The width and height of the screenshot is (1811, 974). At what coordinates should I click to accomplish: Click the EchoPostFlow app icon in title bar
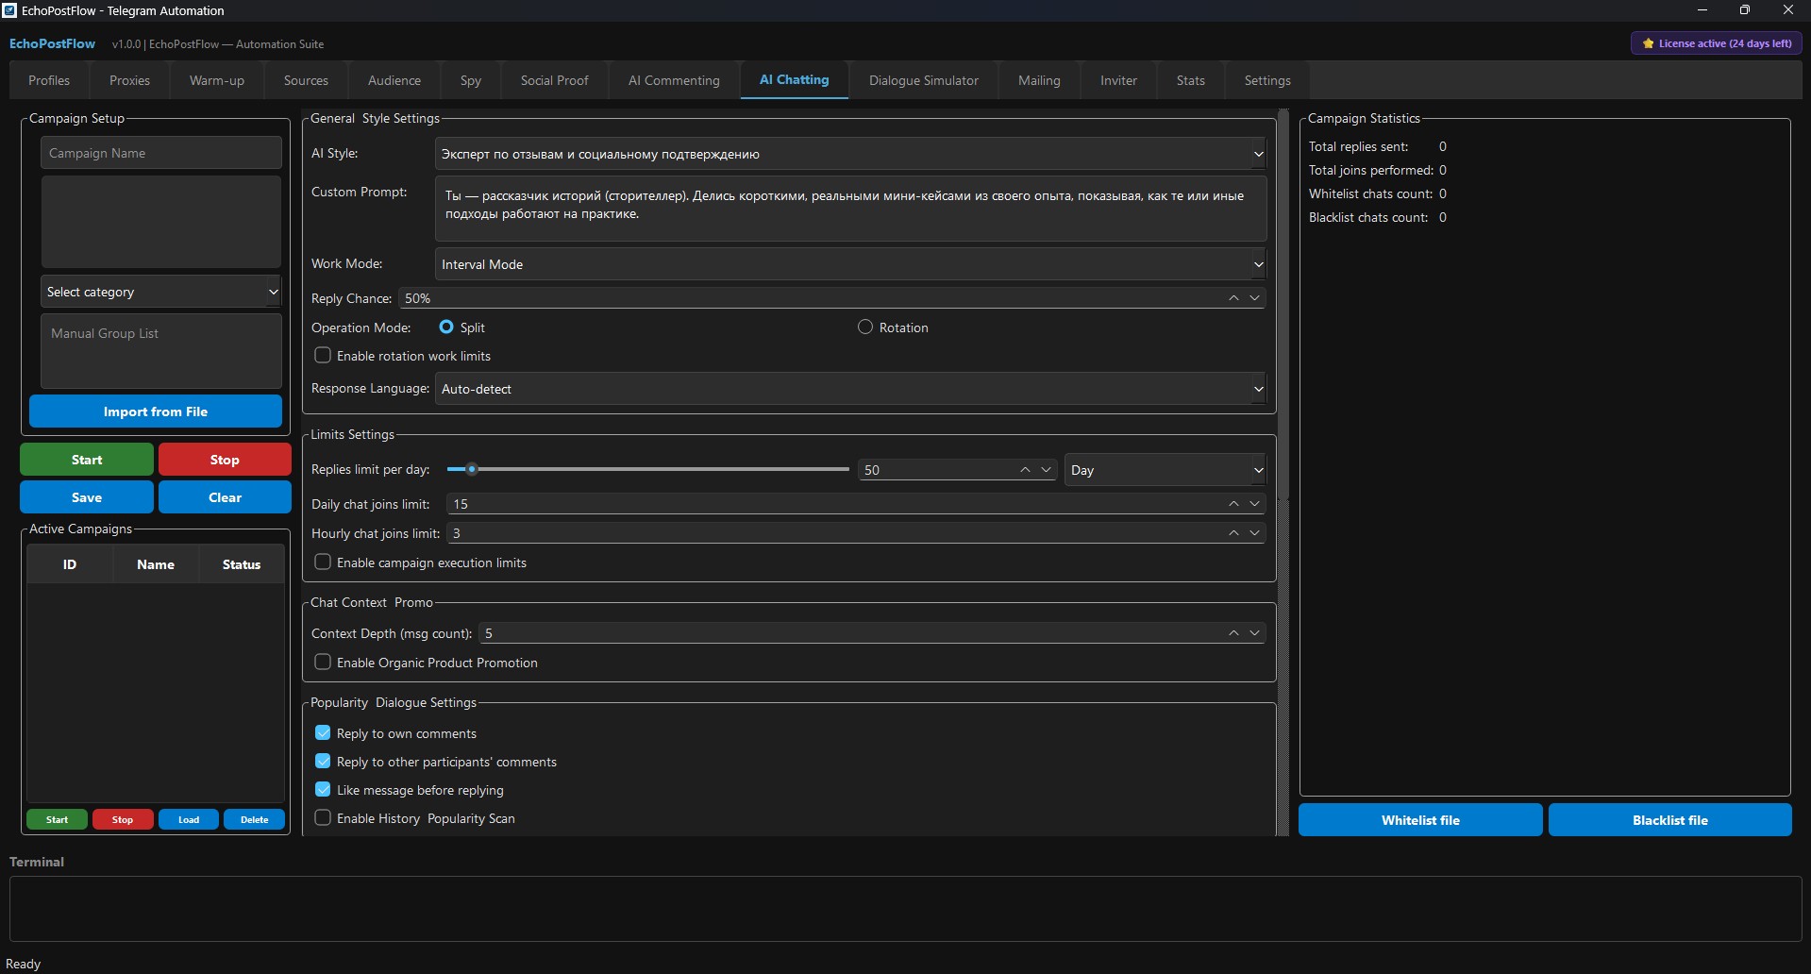[x=9, y=10]
